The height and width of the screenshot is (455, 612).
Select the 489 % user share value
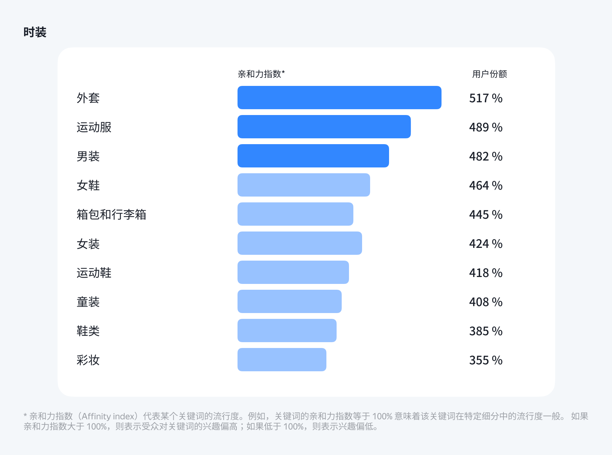(x=486, y=127)
